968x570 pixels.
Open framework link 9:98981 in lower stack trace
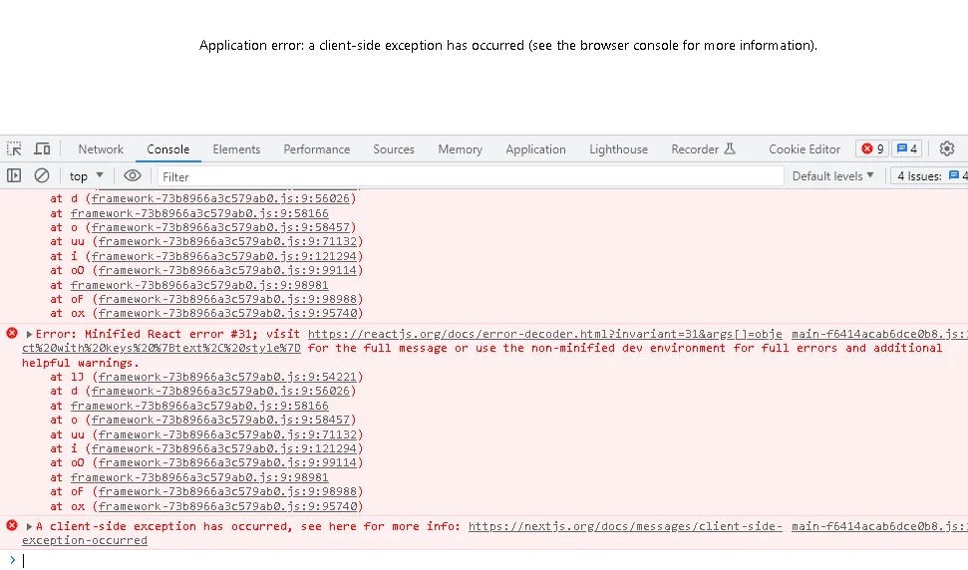(x=199, y=477)
